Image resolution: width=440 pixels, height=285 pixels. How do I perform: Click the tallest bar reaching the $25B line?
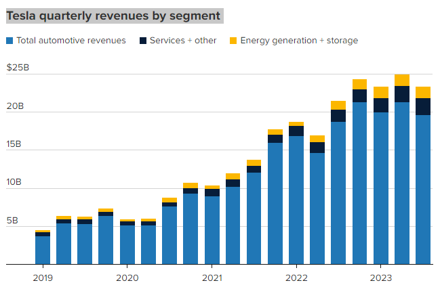point(402,169)
